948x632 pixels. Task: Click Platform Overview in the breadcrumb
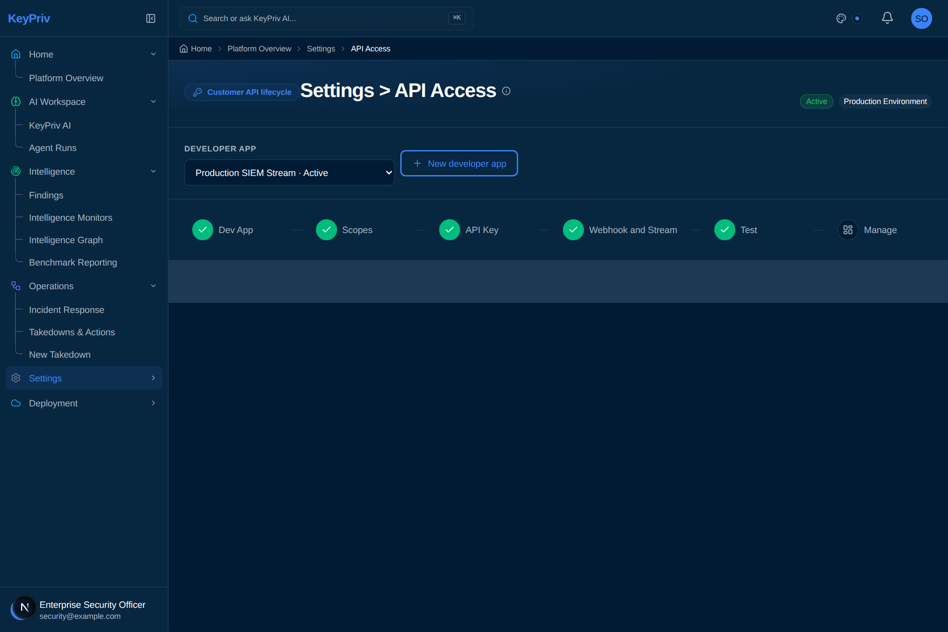(259, 49)
